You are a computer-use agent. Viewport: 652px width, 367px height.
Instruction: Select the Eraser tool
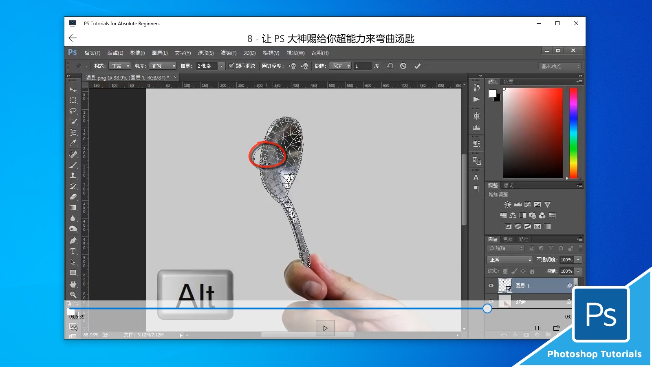[x=73, y=197]
